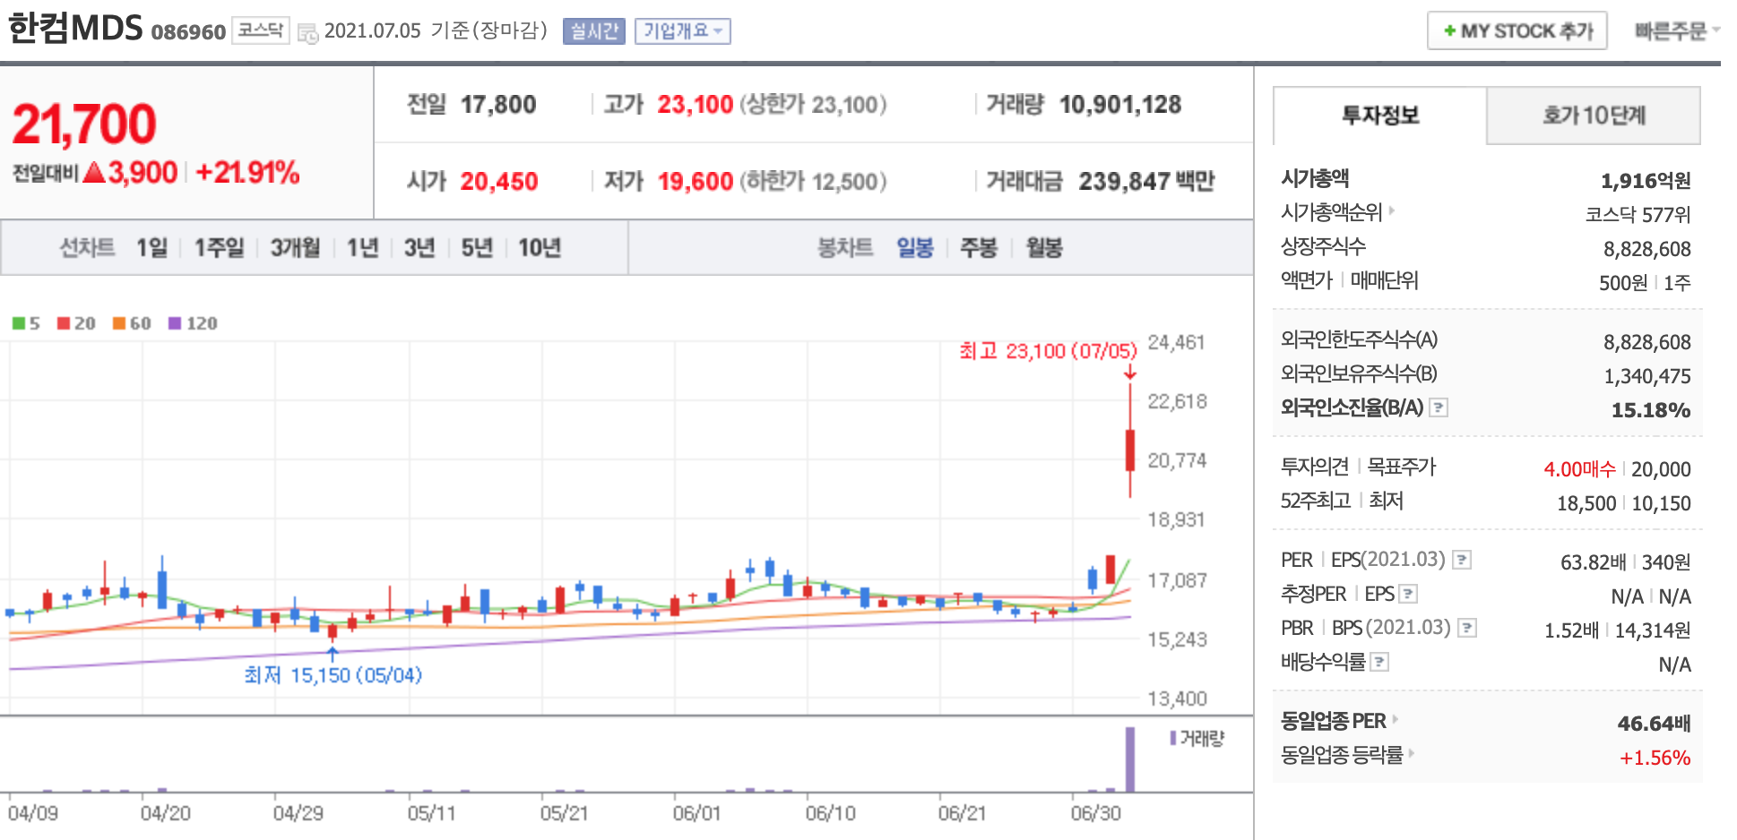Screen dimensions: 1737x840
Task: Click the 동일업종 PER value 46.64배
Action: tap(1654, 724)
